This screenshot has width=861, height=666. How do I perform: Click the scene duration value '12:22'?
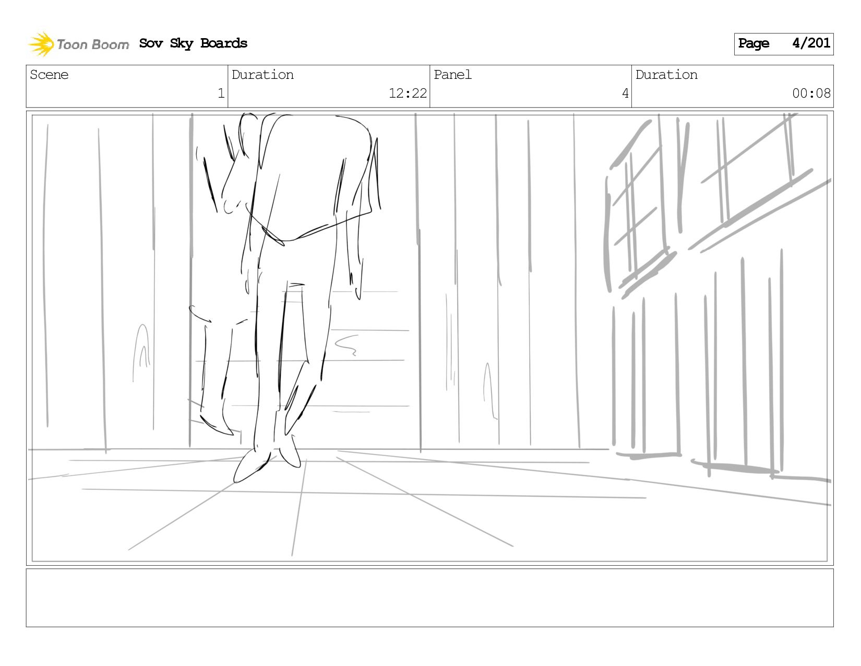tap(408, 94)
